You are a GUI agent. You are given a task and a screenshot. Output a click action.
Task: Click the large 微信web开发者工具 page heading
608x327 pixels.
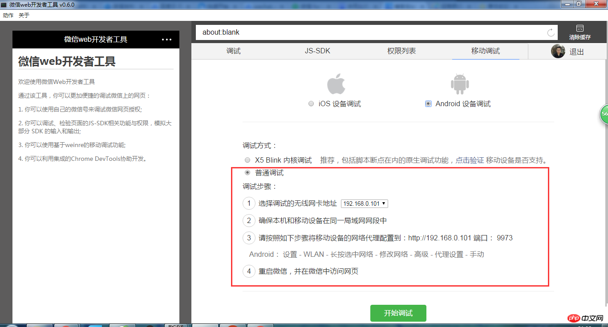click(x=67, y=61)
